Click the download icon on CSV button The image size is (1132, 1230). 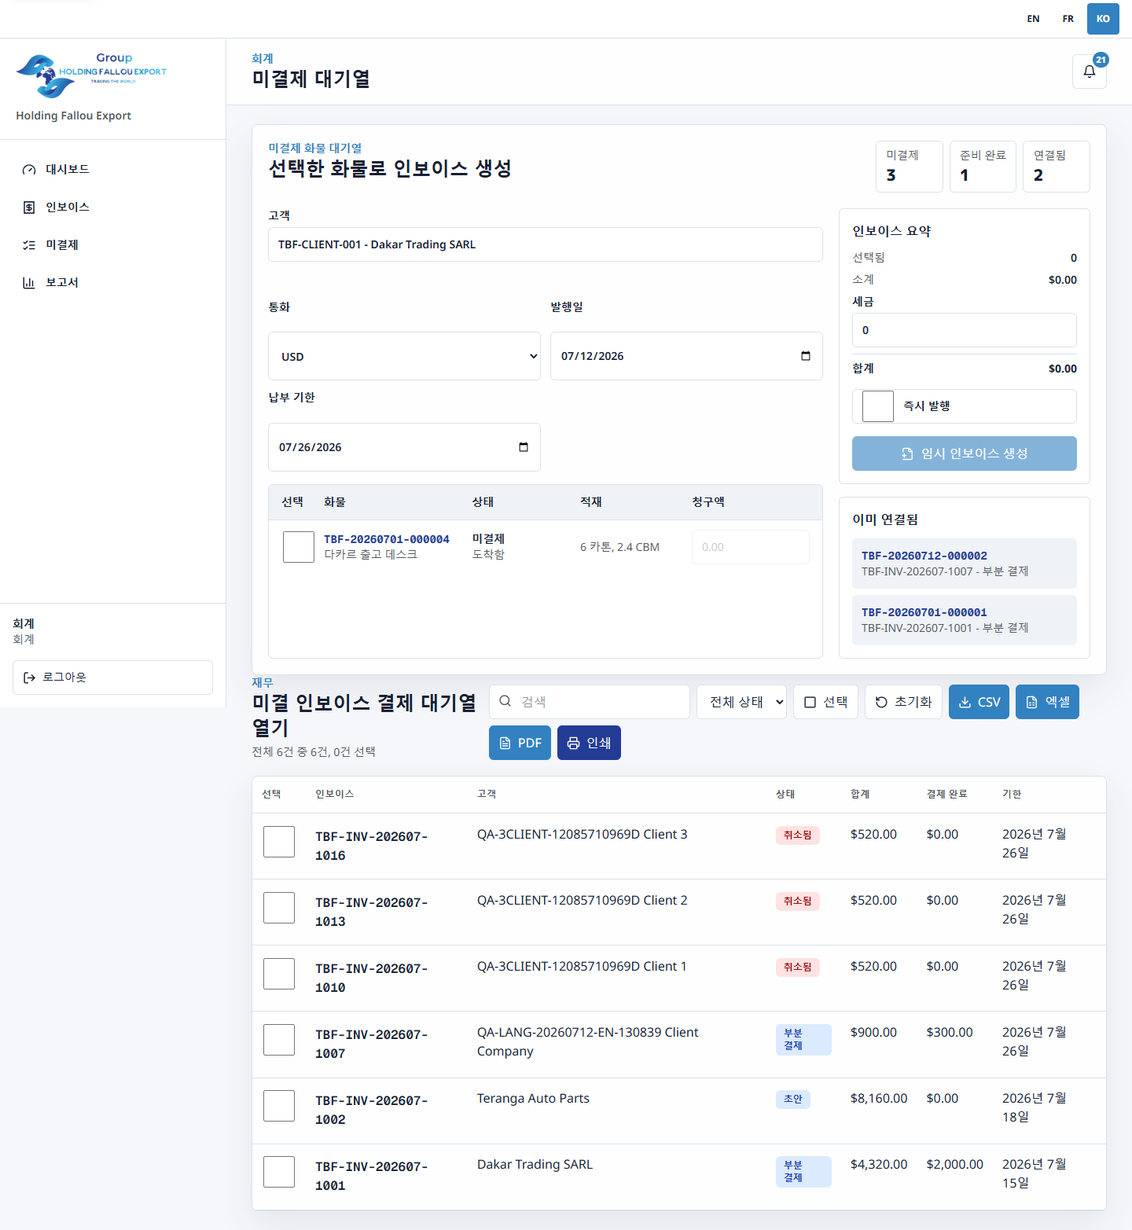point(965,702)
